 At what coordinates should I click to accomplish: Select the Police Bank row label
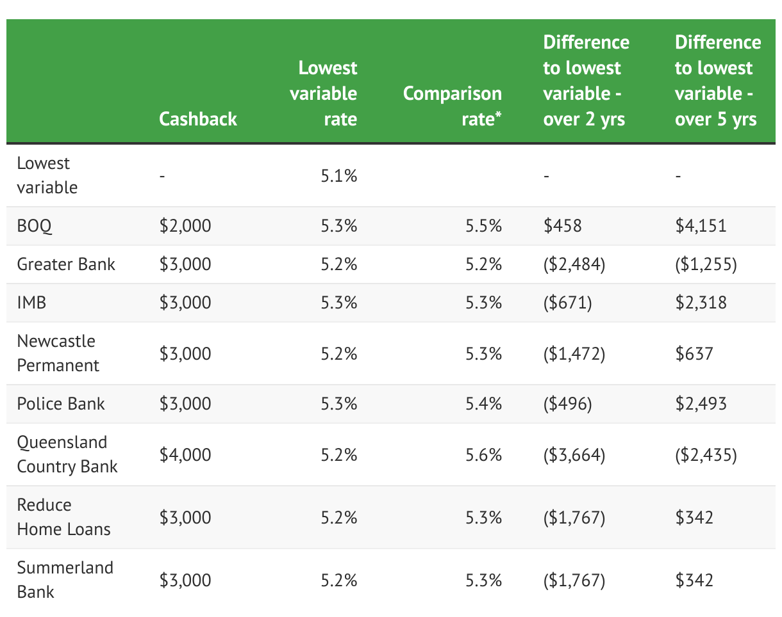[61, 404]
